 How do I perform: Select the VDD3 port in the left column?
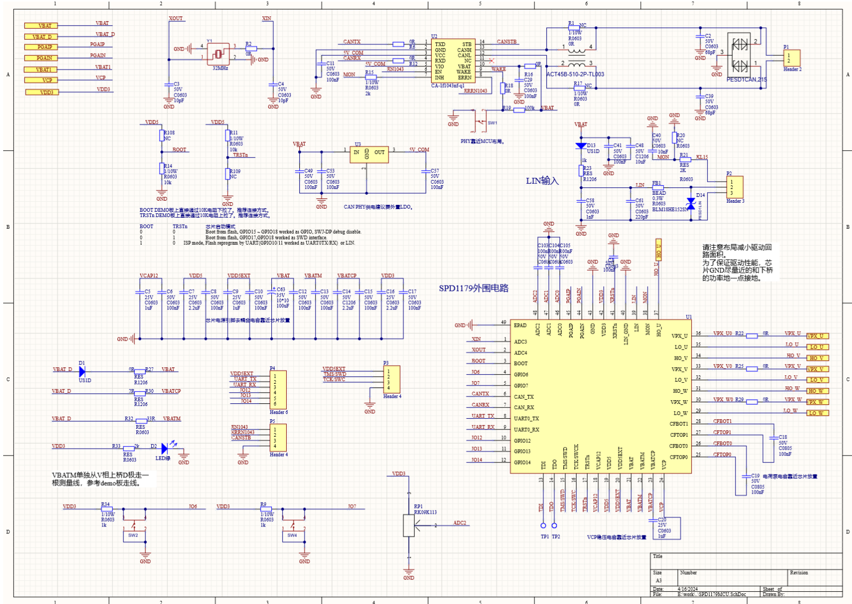click(x=41, y=92)
